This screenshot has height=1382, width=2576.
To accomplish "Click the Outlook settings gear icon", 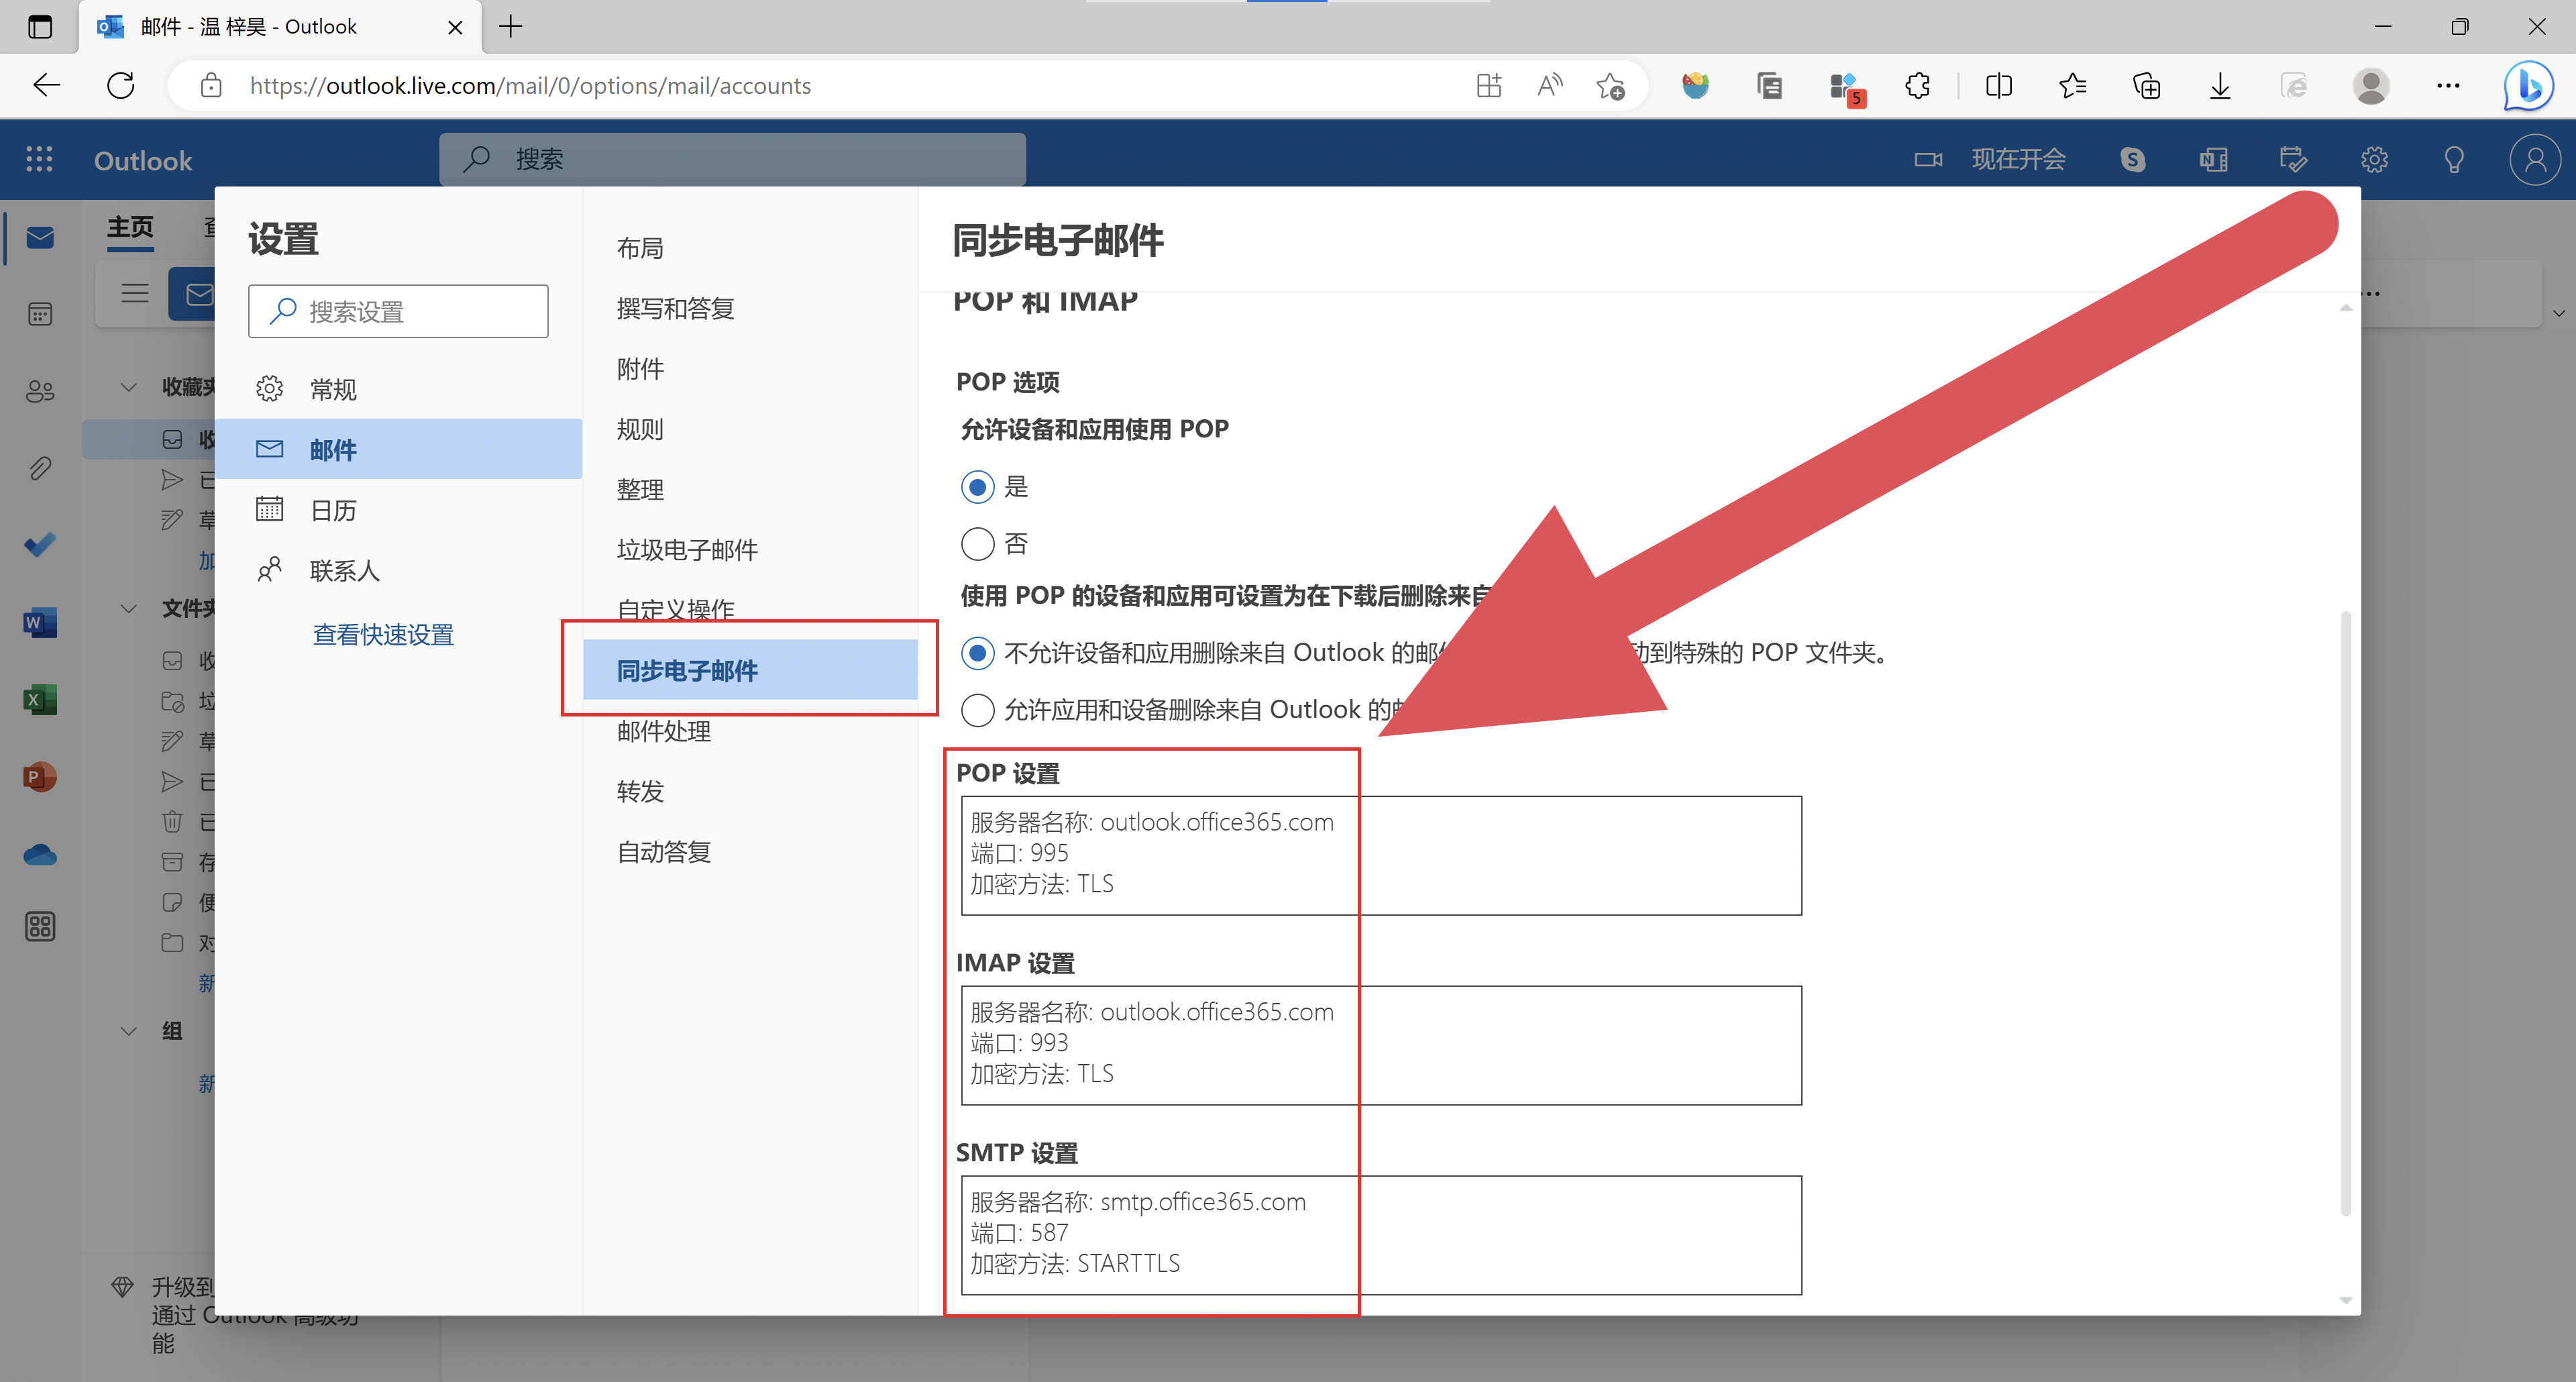I will pyautogui.click(x=2374, y=160).
